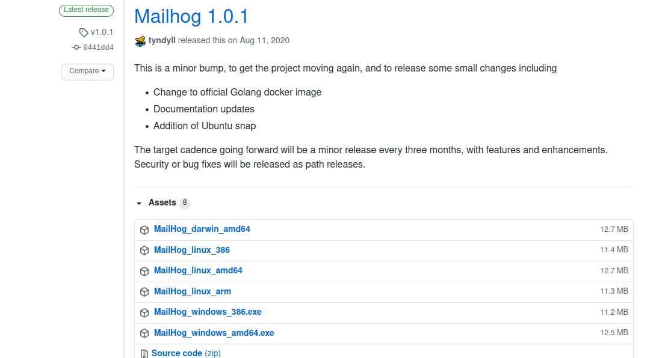Open the Compare dropdown
The image size is (662, 358).
(x=87, y=71)
